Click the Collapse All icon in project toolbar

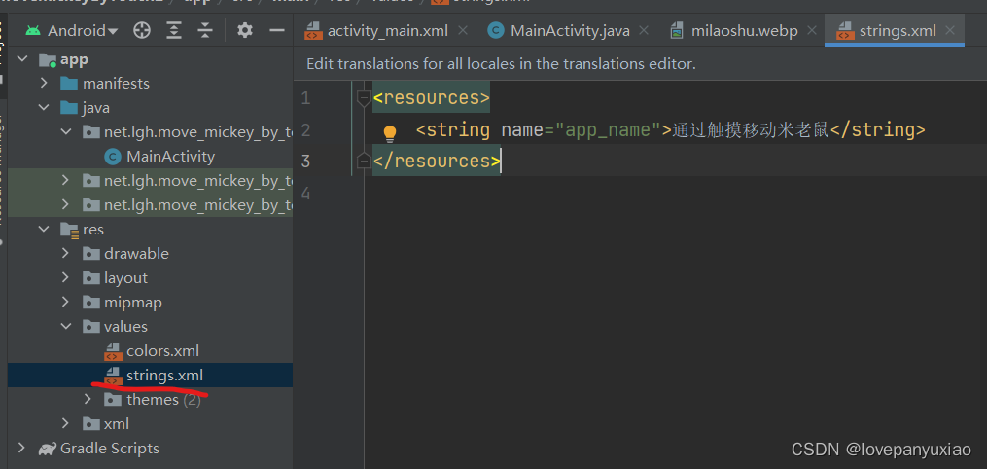pos(205,30)
